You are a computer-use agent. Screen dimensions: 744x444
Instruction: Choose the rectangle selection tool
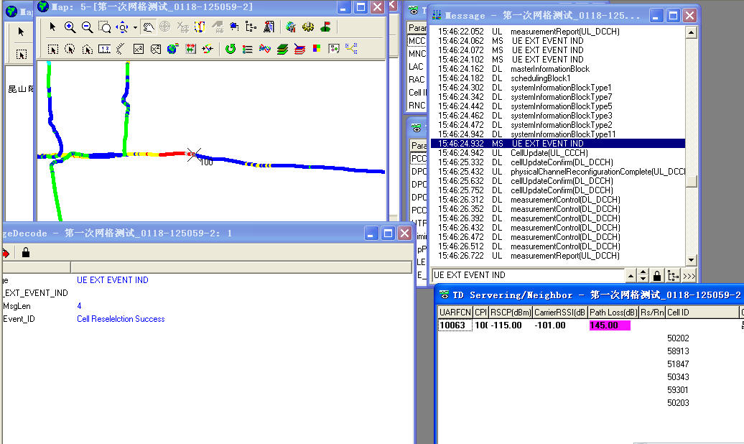coord(53,49)
